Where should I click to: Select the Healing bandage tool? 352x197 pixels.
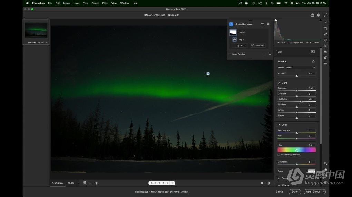pos(325,34)
